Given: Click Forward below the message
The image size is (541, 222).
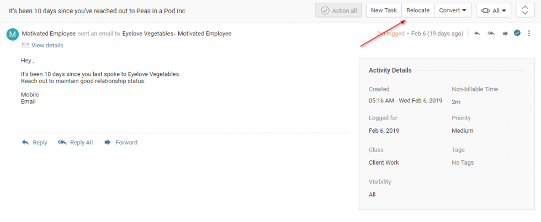Looking at the screenshot, I should [121, 143].
